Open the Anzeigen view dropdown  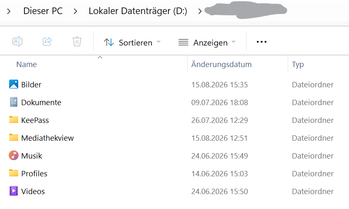click(x=207, y=42)
